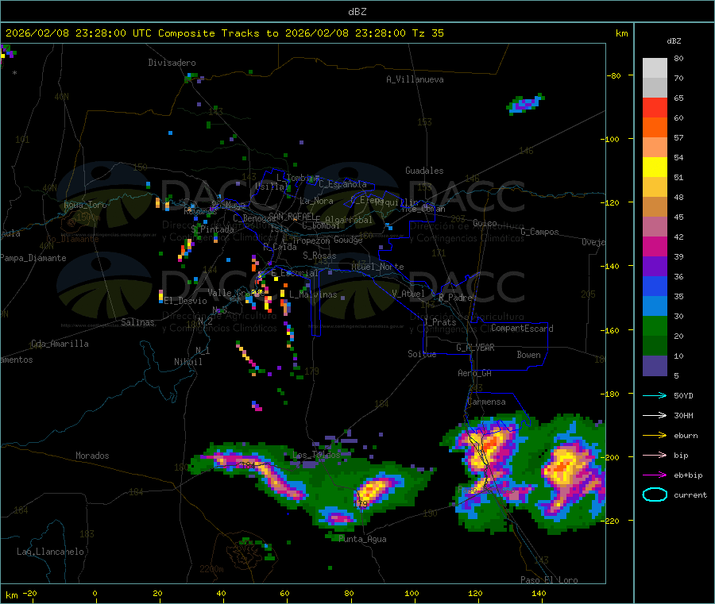Select the yellow eburn arrow legend symbol
715x604 pixels.
click(655, 436)
